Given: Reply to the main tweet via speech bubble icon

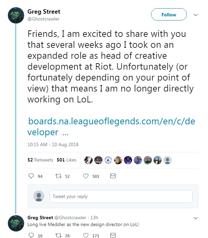Looking at the screenshot, I should coord(31,176).
